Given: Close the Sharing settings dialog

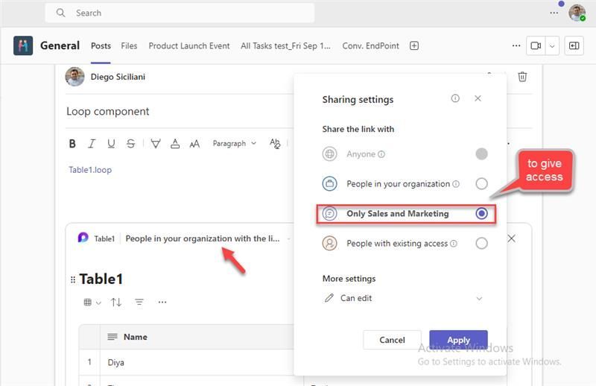Looking at the screenshot, I should [478, 98].
